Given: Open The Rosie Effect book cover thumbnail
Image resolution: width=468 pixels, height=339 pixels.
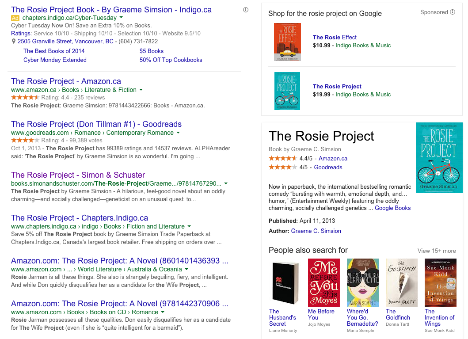Looking at the screenshot, I should coord(287,42).
